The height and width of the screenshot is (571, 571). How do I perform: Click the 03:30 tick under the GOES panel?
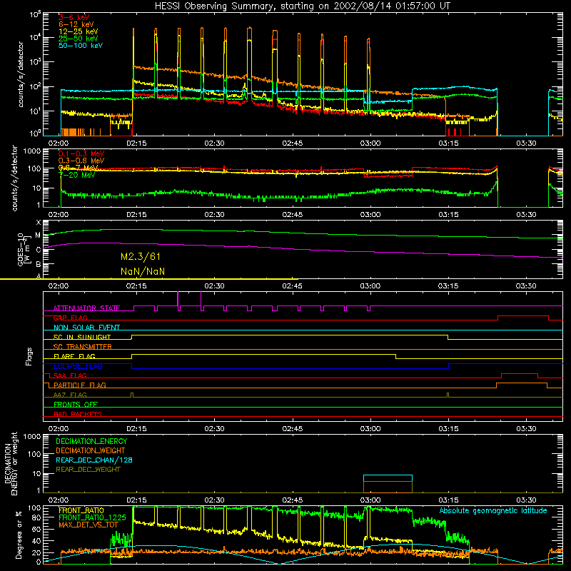point(526,286)
